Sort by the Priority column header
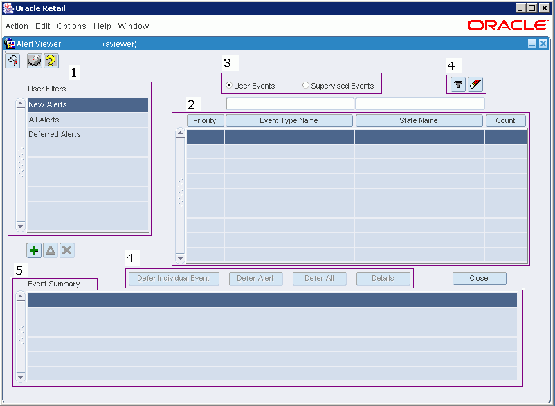The image size is (555, 406). (x=205, y=120)
